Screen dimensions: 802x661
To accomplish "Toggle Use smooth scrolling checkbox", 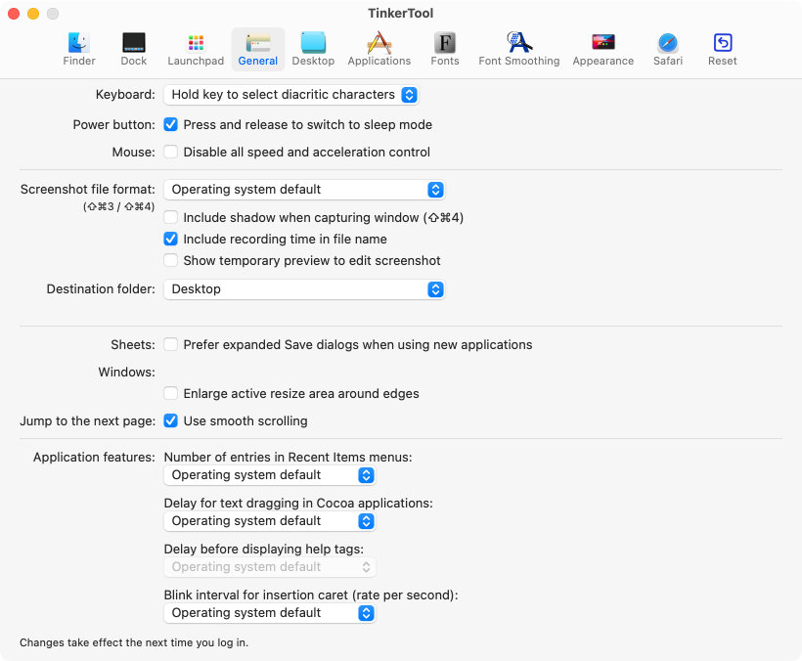I will coord(171,420).
